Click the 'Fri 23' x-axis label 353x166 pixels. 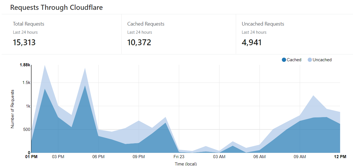click(179, 157)
